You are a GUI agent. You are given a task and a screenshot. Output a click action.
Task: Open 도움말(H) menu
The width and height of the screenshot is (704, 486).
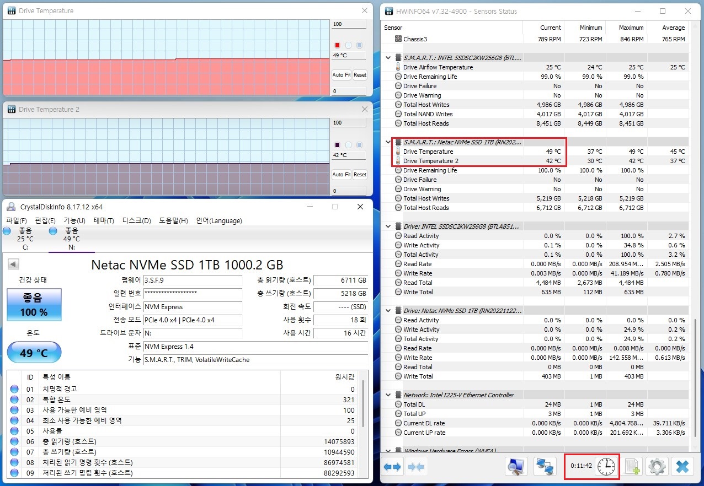tap(174, 221)
